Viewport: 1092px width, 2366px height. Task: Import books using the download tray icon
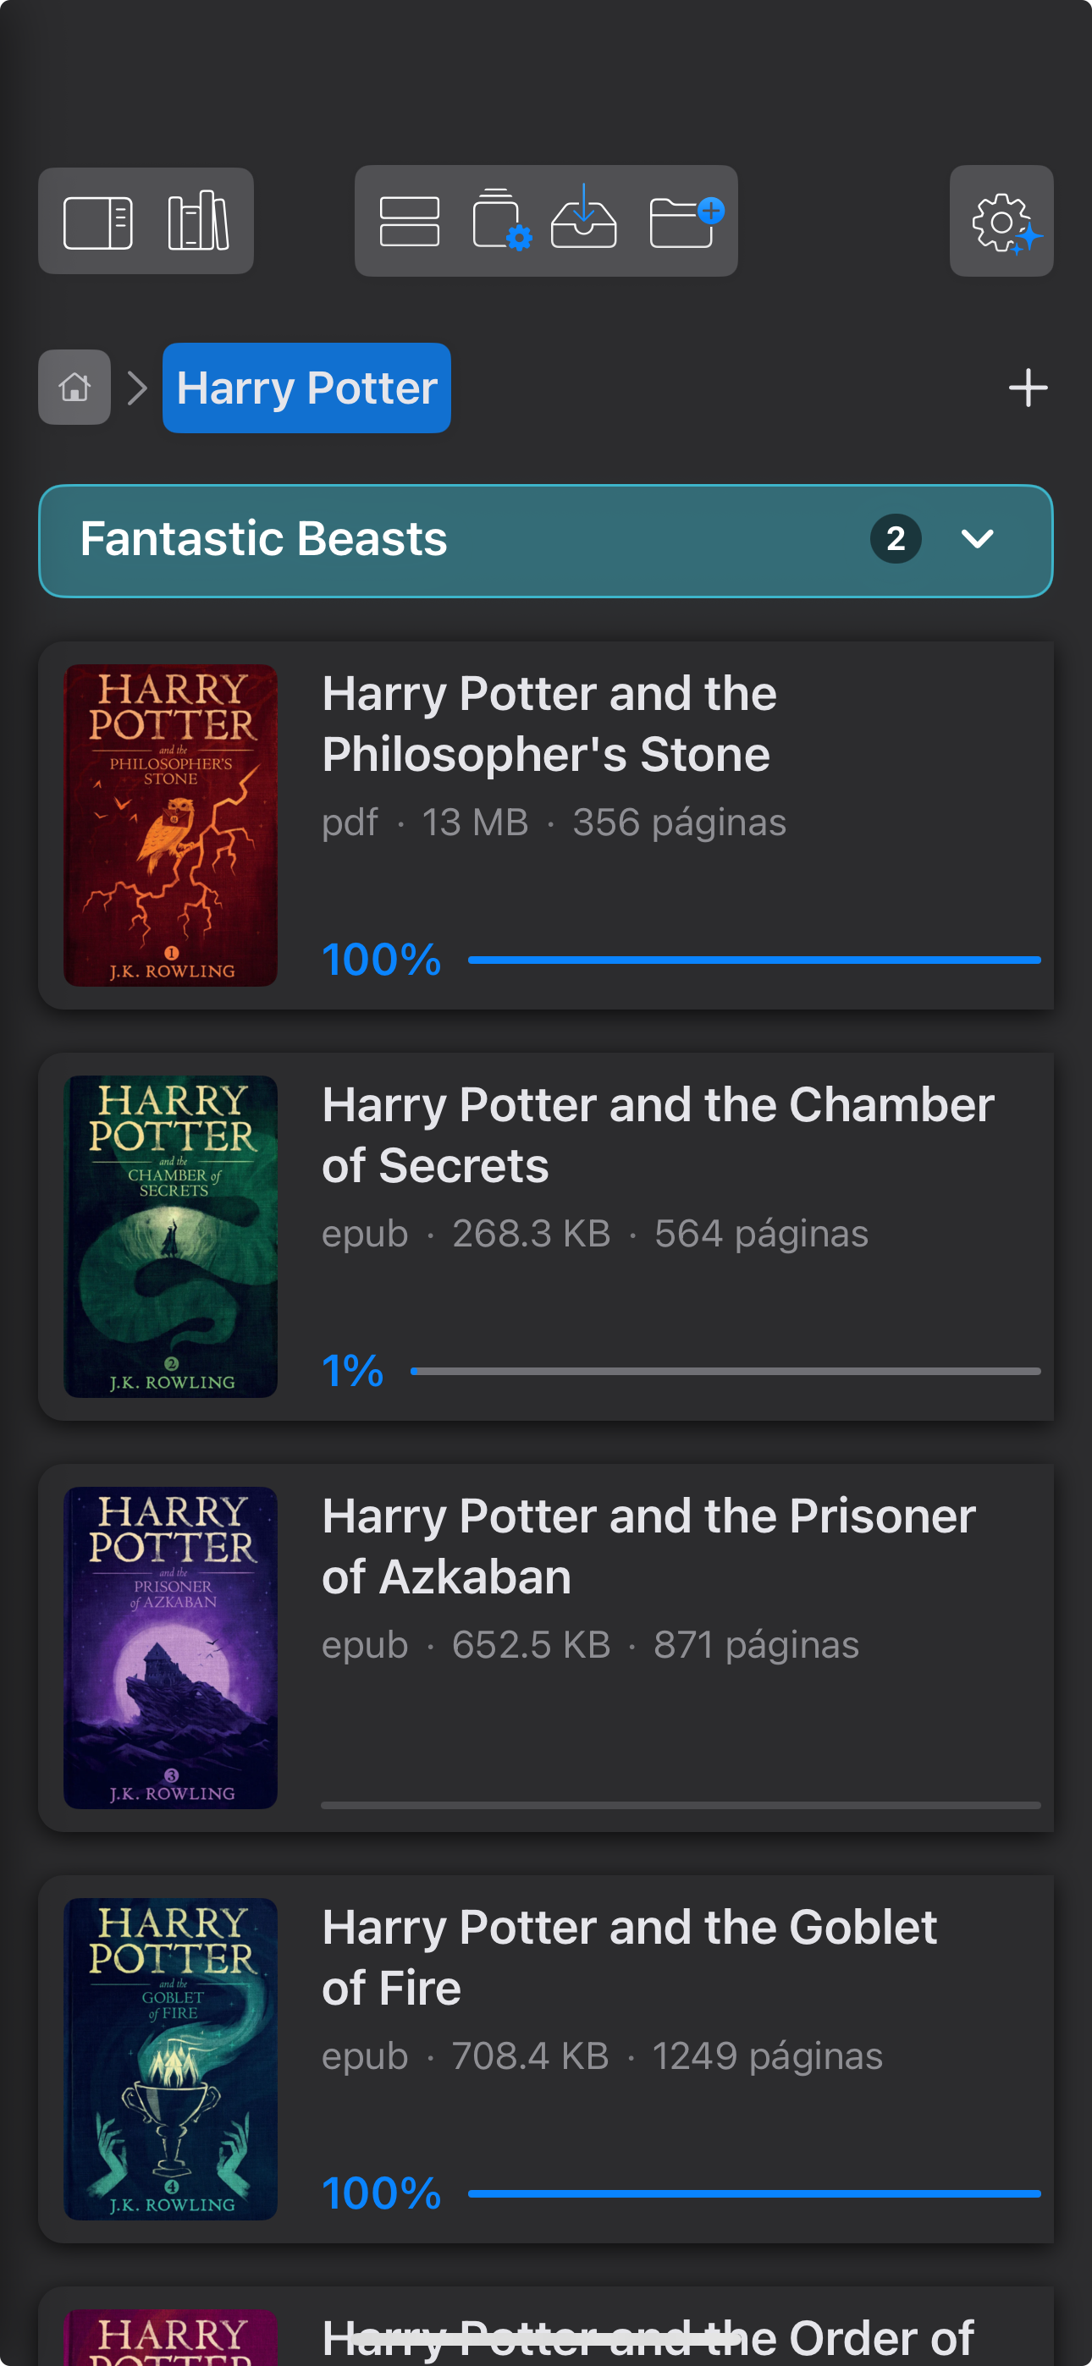click(586, 222)
